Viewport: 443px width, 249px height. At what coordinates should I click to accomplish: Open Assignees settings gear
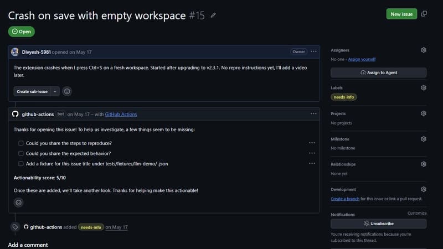tap(423, 50)
